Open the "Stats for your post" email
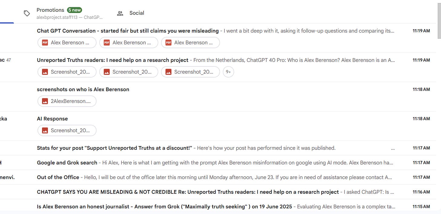 [114, 148]
